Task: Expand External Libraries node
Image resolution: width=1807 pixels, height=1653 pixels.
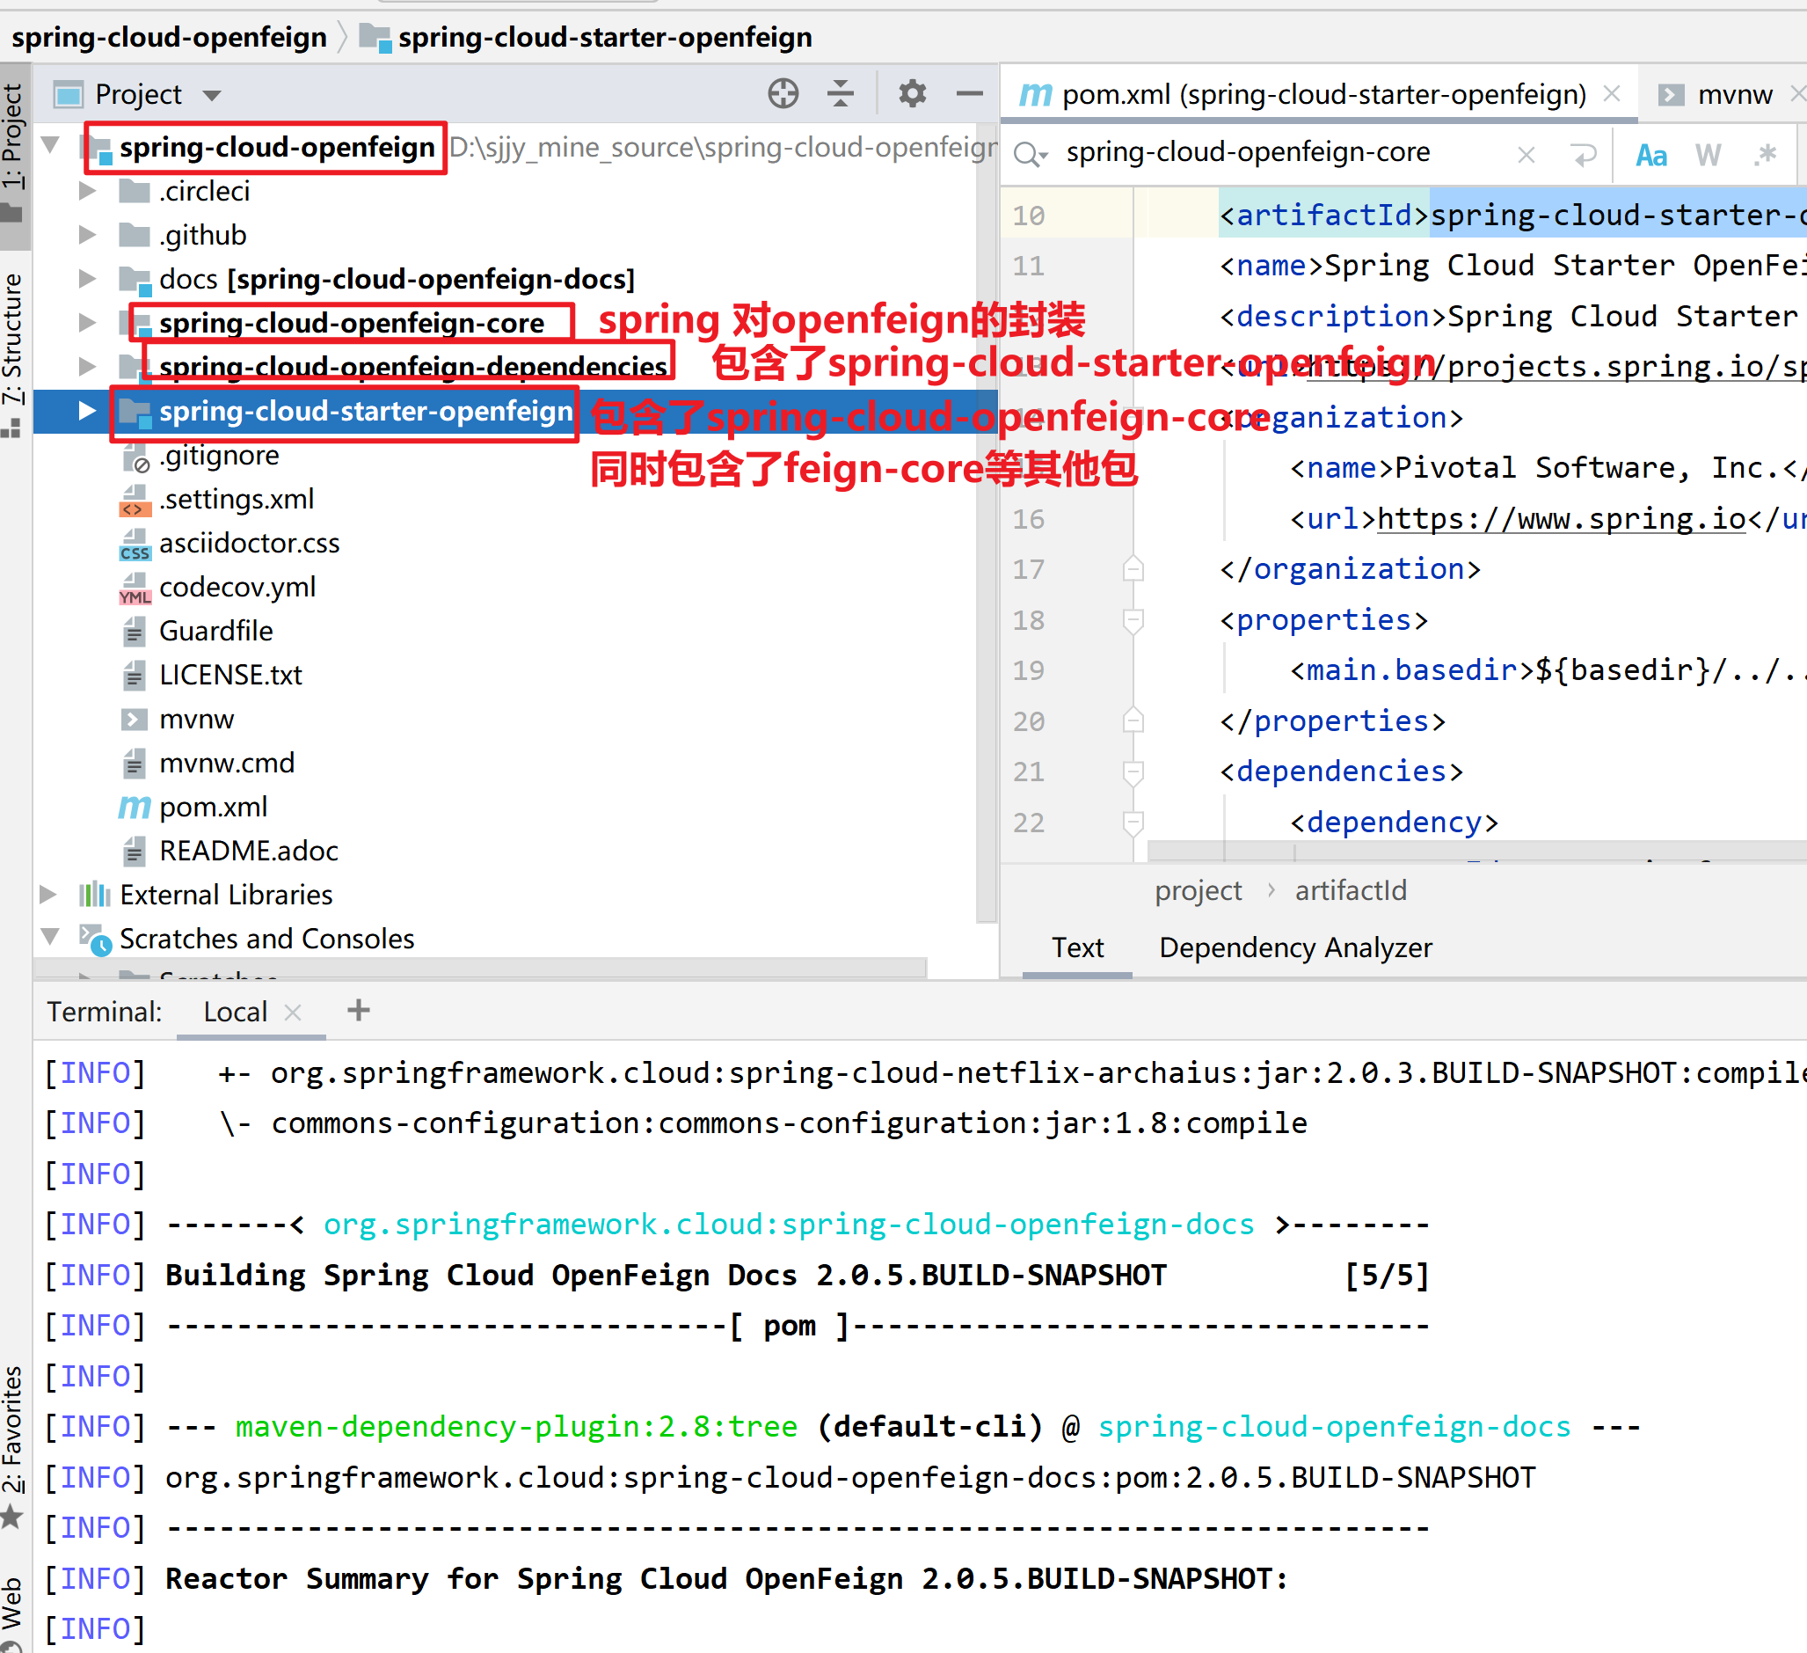Action: [48, 894]
